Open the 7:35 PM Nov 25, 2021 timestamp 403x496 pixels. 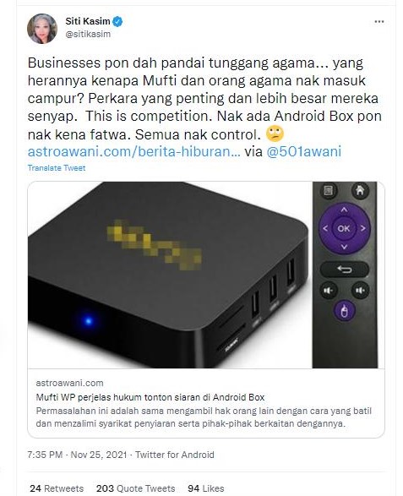coord(77,455)
